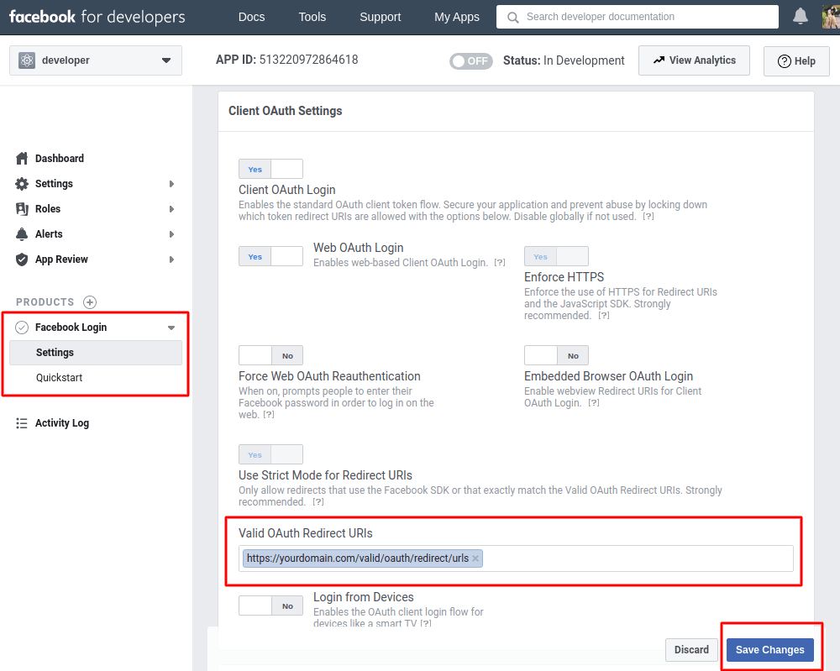Screen dimensions: 840x671
Task: Open the Alerts sidebar section
Action: click(51, 233)
